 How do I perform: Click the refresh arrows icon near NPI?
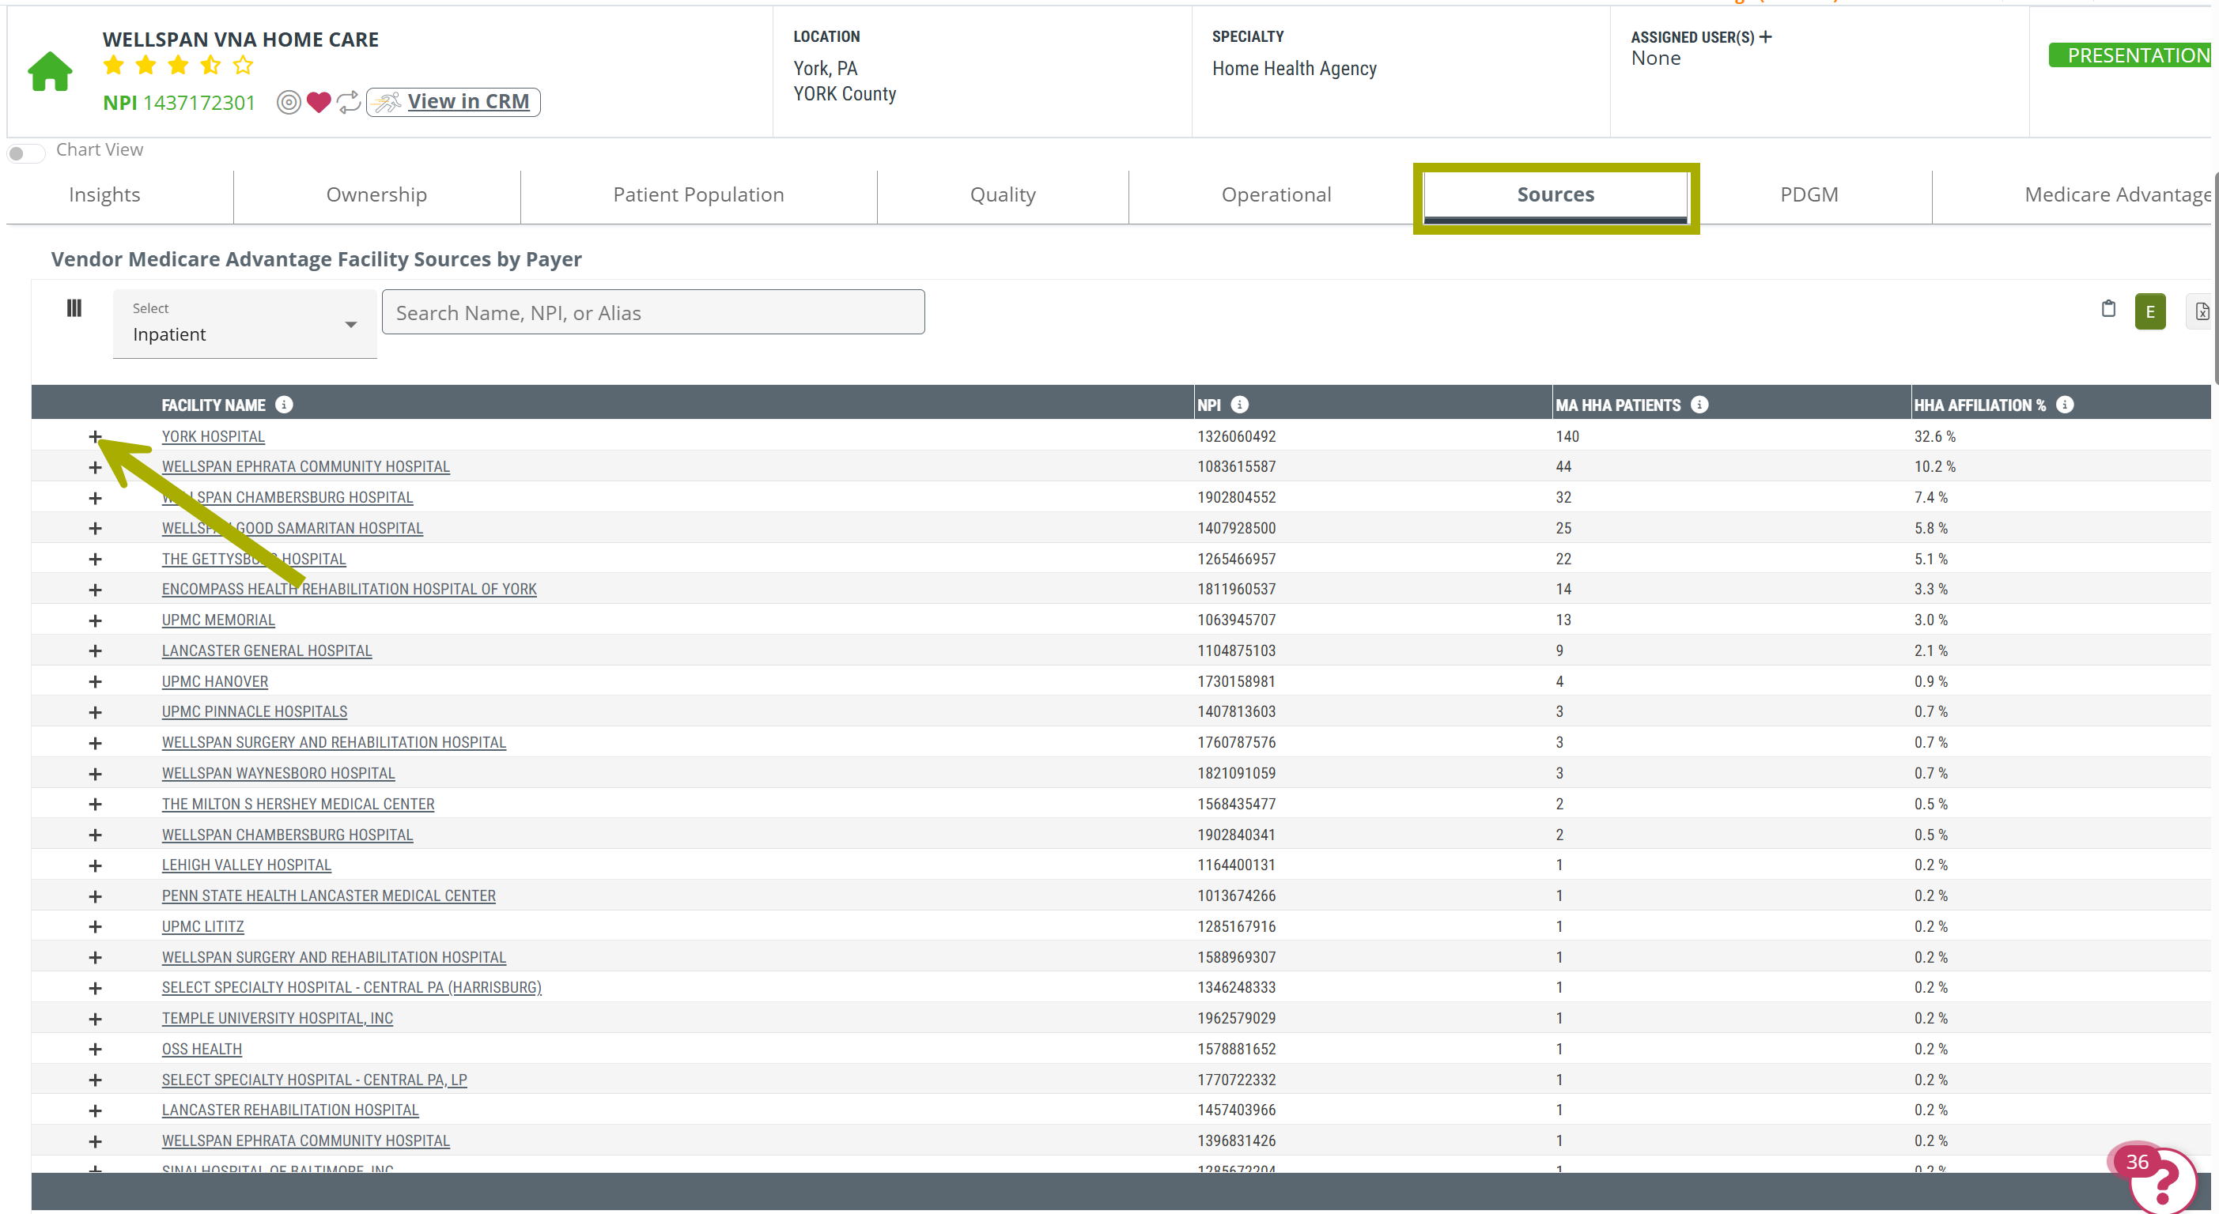pyautogui.click(x=349, y=103)
